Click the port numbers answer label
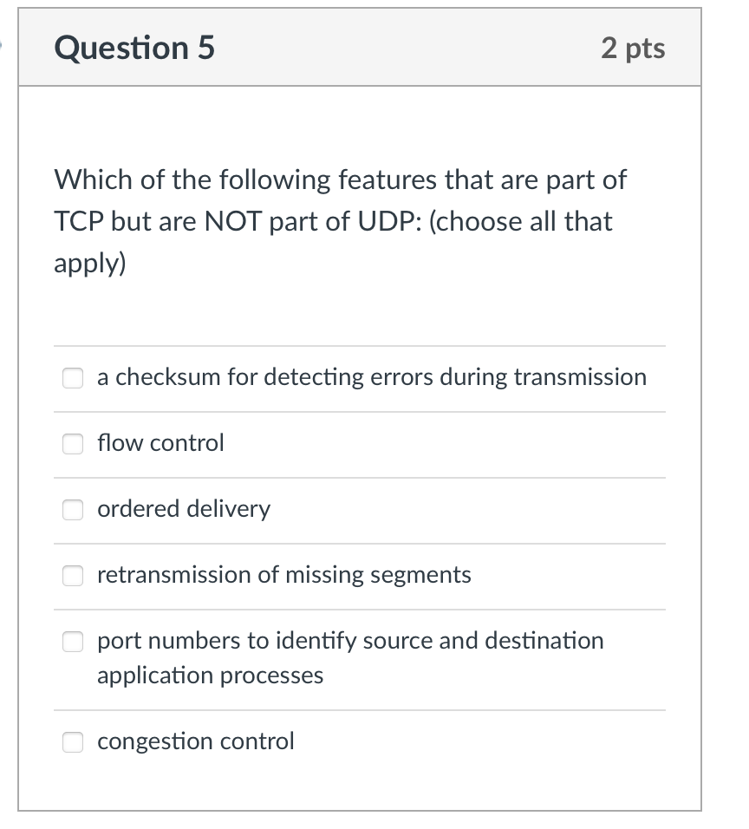The width and height of the screenshot is (749, 829). (x=350, y=641)
